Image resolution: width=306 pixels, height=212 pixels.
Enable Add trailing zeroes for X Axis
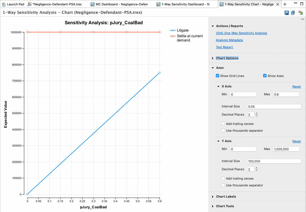click(x=223, y=123)
